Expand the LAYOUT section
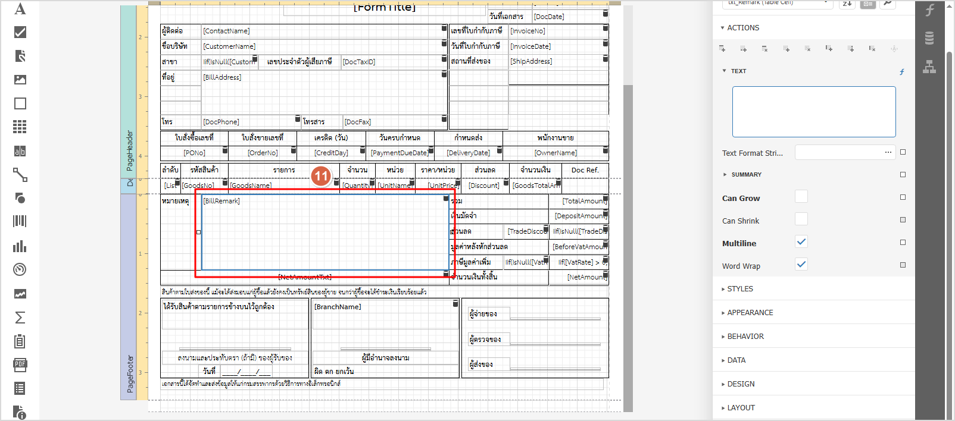The height and width of the screenshot is (421, 955). (x=741, y=408)
